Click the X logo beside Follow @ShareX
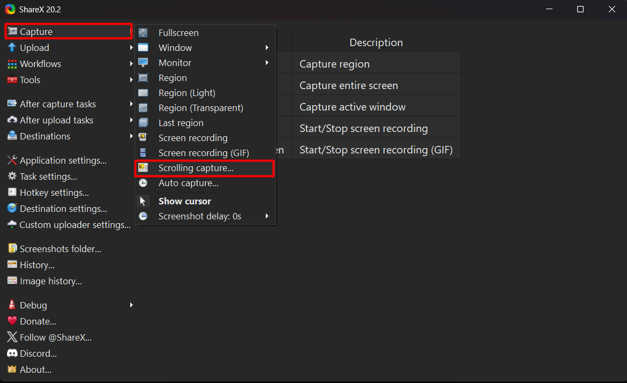The height and width of the screenshot is (383, 627). (x=12, y=337)
